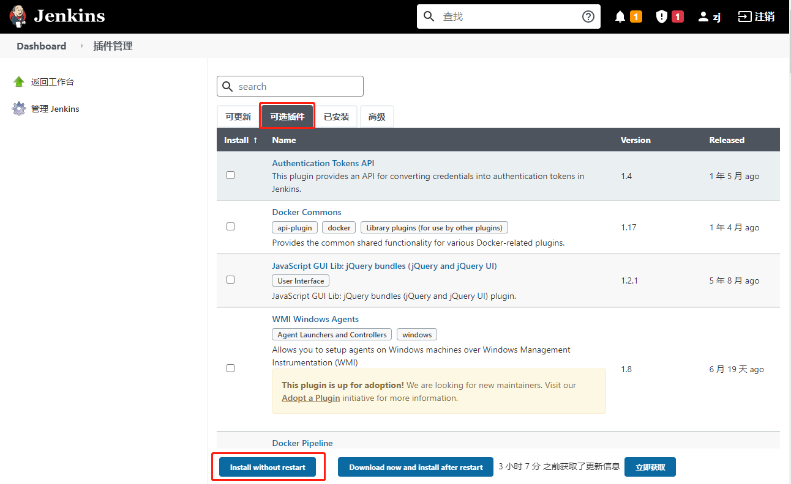Check the Authentication Tokens API install checkbox
The image size is (791, 484).
pyautogui.click(x=230, y=175)
